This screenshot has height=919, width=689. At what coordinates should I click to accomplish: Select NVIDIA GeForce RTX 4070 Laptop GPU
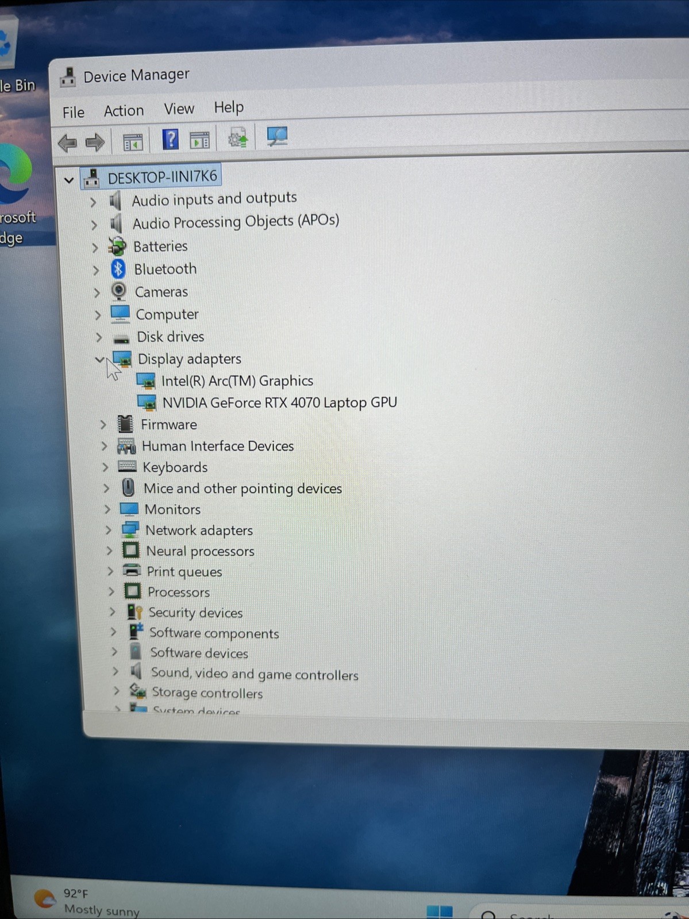tap(280, 402)
